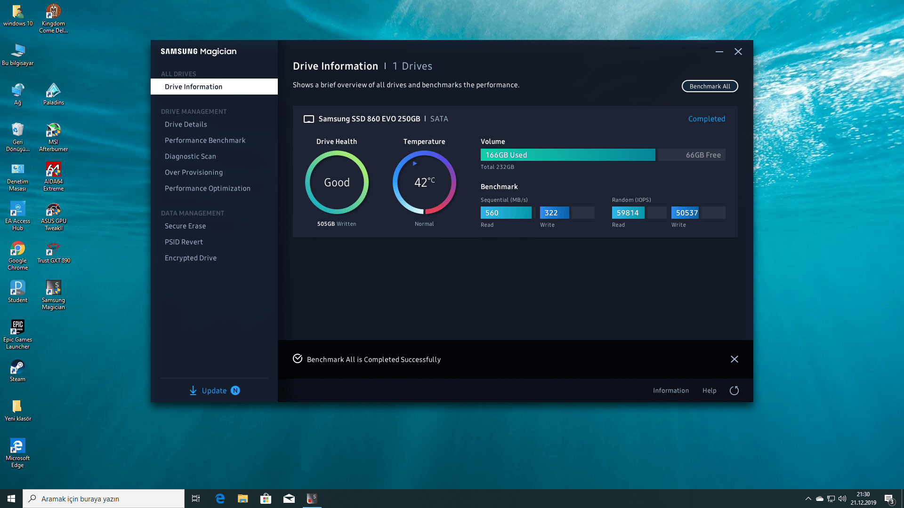Click the Windows search box
The width and height of the screenshot is (904, 508).
(x=104, y=499)
